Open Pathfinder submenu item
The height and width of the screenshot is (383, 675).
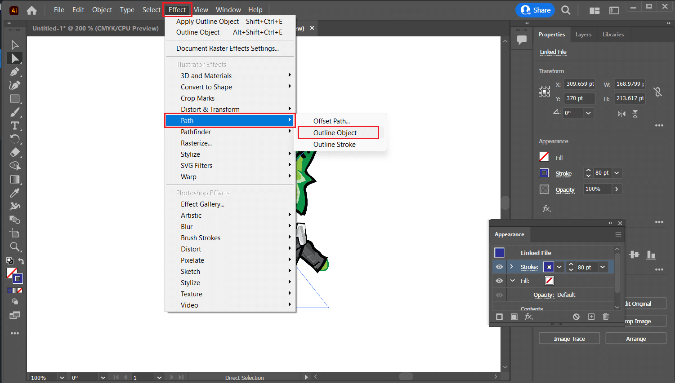point(230,132)
